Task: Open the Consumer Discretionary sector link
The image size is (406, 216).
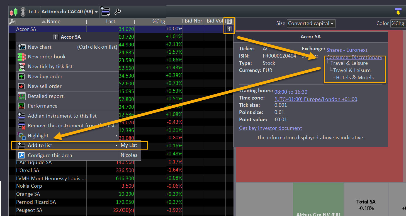Action: pos(354,57)
